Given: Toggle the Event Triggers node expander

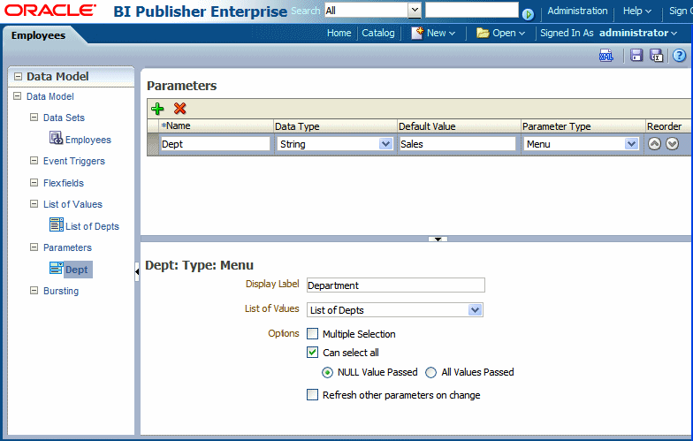Looking at the screenshot, I should tap(34, 161).
